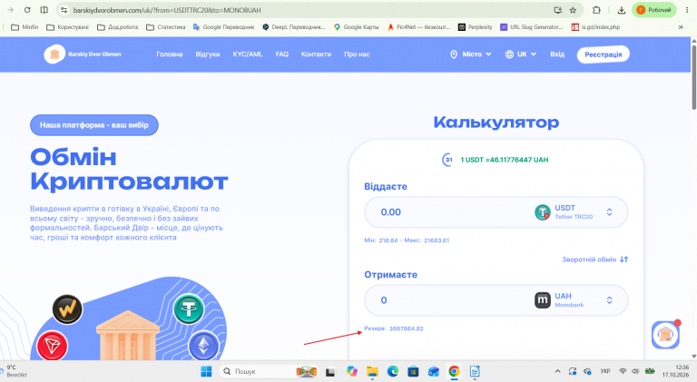Open the Minfin bookmarks folder

(25, 27)
